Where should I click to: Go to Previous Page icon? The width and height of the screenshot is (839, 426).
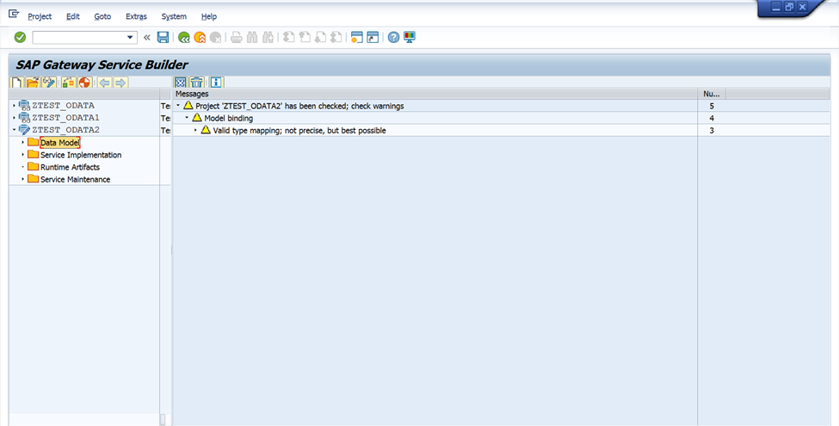(305, 37)
